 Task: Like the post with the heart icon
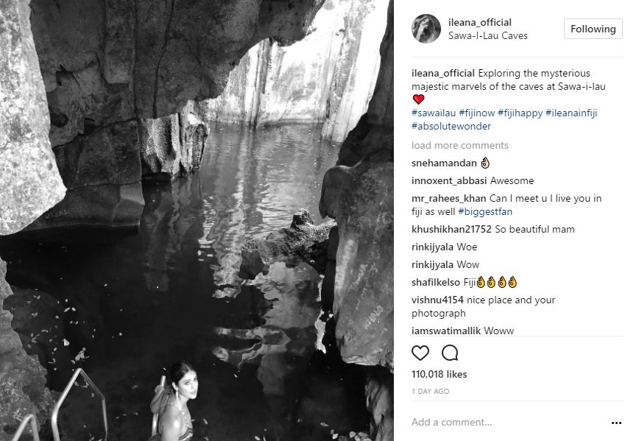pyautogui.click(x=420, y=353)
